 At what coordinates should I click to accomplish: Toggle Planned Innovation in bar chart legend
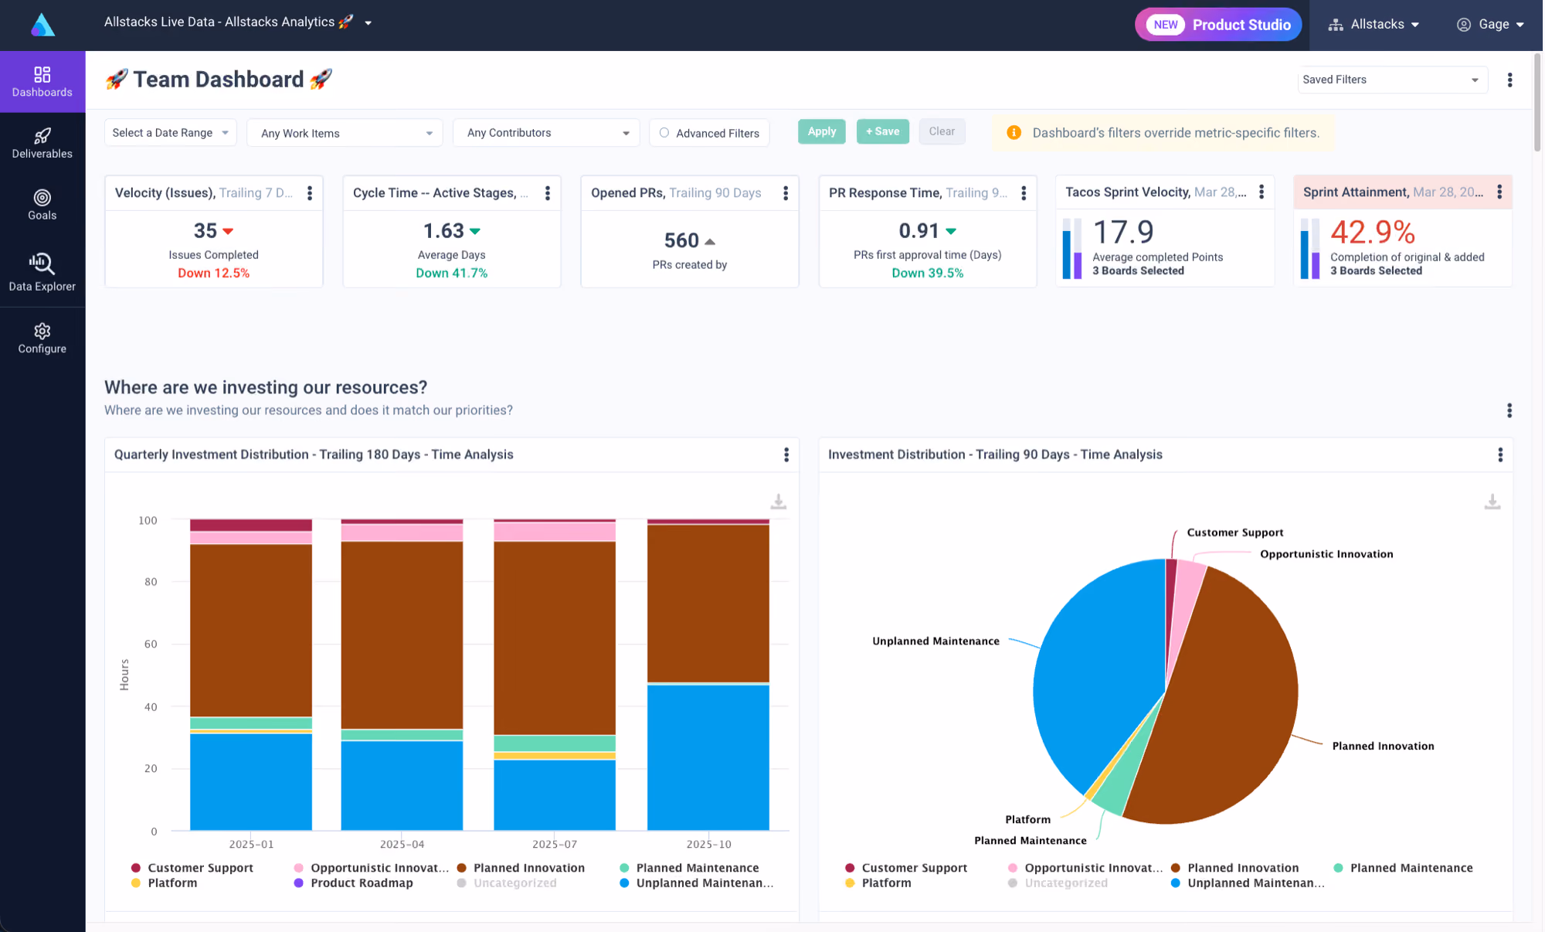521,868
